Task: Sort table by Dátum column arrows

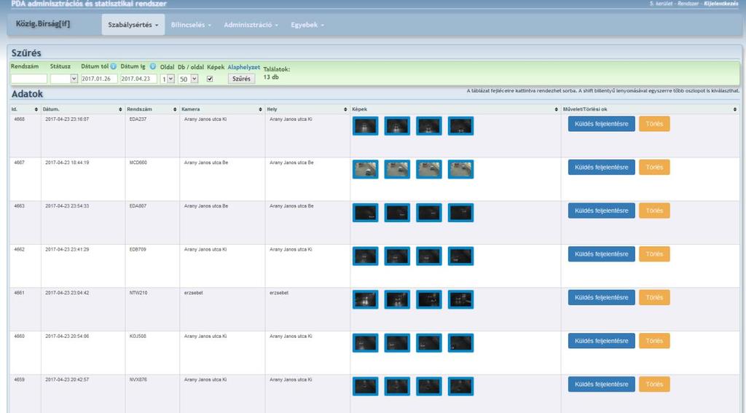Action: tap(120, 109)
